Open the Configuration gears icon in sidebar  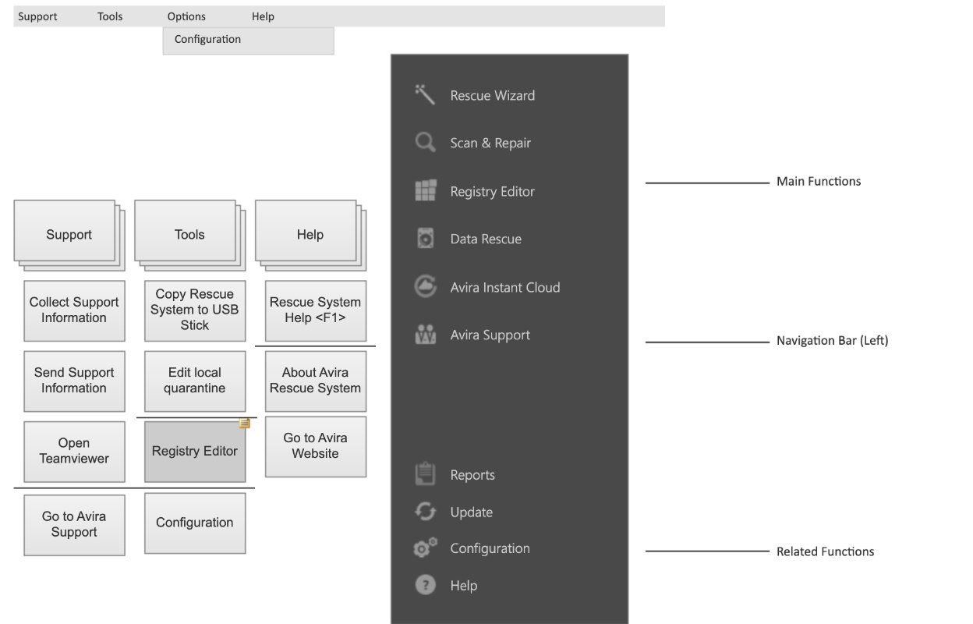point(425,548)
